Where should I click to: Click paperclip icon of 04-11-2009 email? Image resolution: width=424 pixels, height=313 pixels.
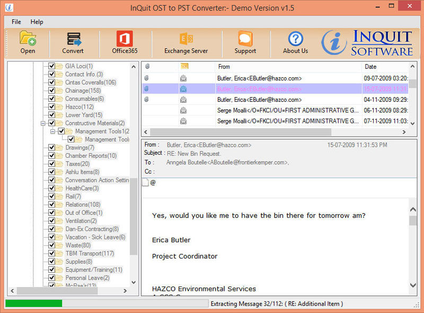click(x=147, y=100)
